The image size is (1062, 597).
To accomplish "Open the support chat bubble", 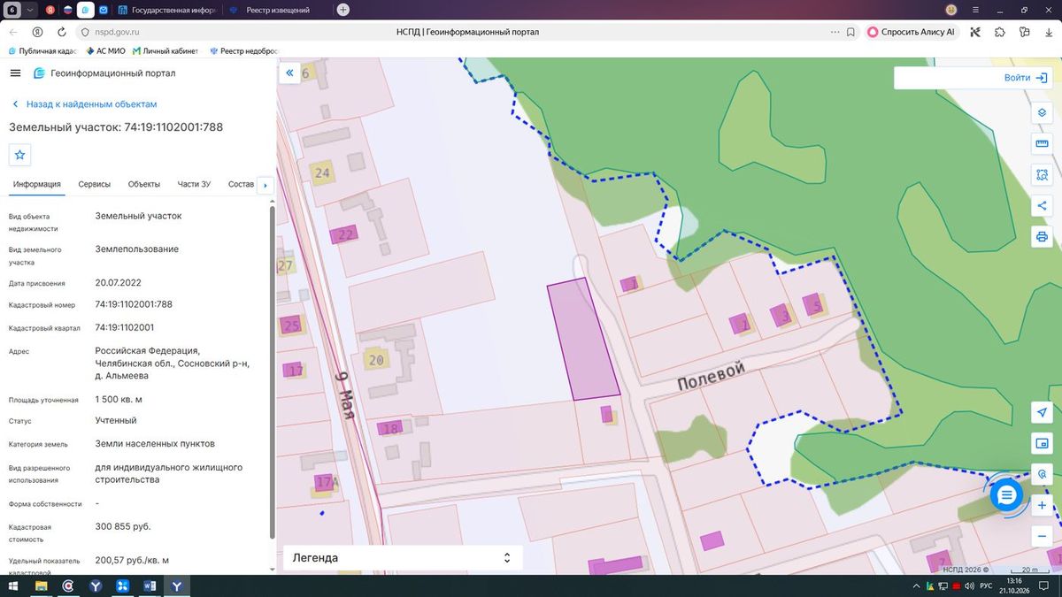I will [x=1005, y=496].
